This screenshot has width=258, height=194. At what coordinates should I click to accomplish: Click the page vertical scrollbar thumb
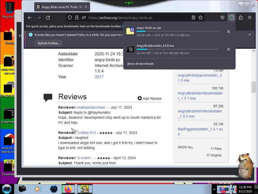point(253,87)
